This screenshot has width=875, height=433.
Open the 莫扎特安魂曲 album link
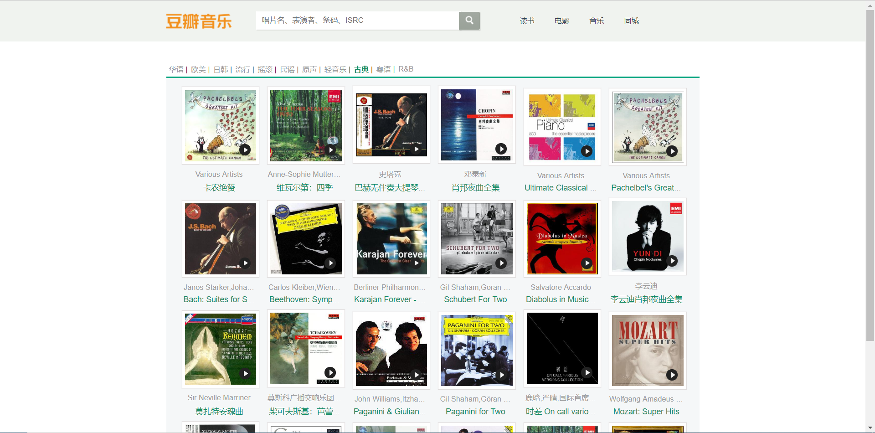coord(219,412)
